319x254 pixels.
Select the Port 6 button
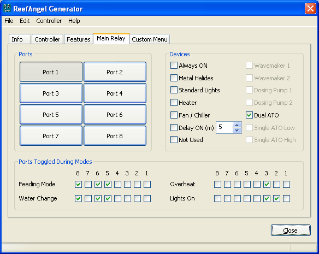coord(115,115)
